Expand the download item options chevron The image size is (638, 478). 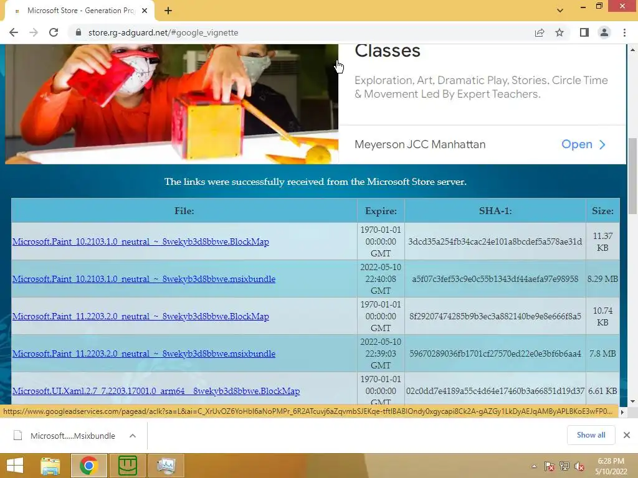[x=133, y=436]
